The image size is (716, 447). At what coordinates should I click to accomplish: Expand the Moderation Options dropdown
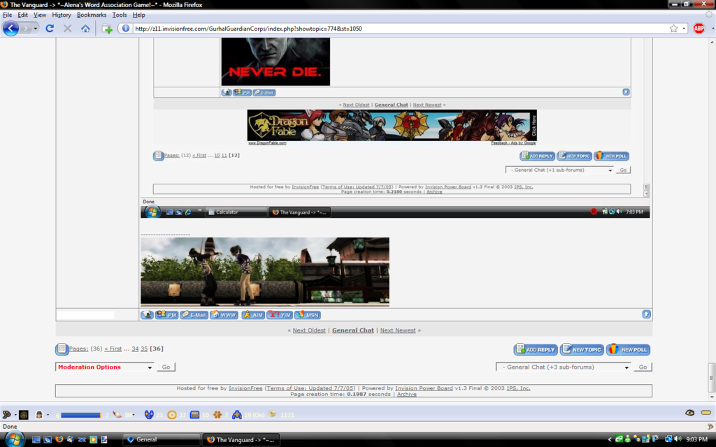(105, 367)
